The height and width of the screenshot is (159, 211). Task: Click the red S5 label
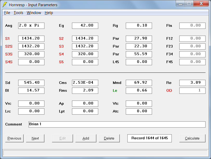pyautogui.click(x=61, y=62)
